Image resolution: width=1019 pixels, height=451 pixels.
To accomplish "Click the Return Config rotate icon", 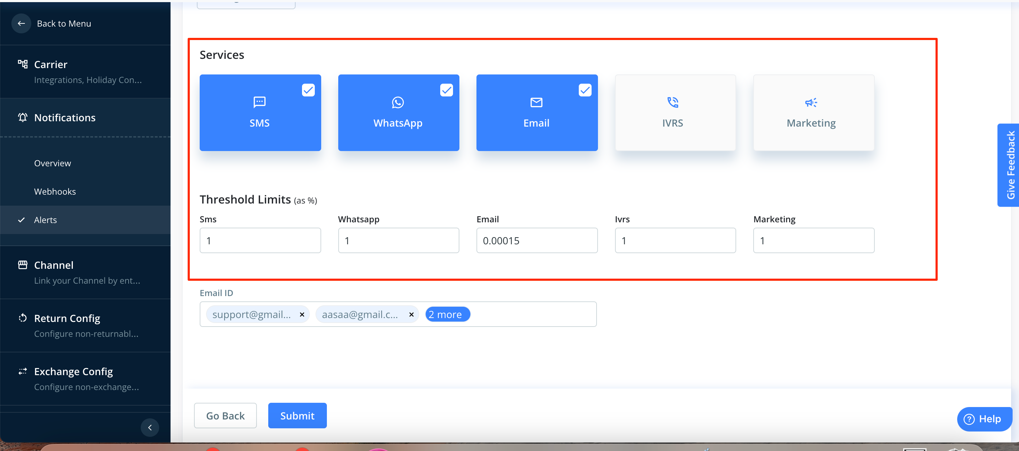I will pos(22,318).
